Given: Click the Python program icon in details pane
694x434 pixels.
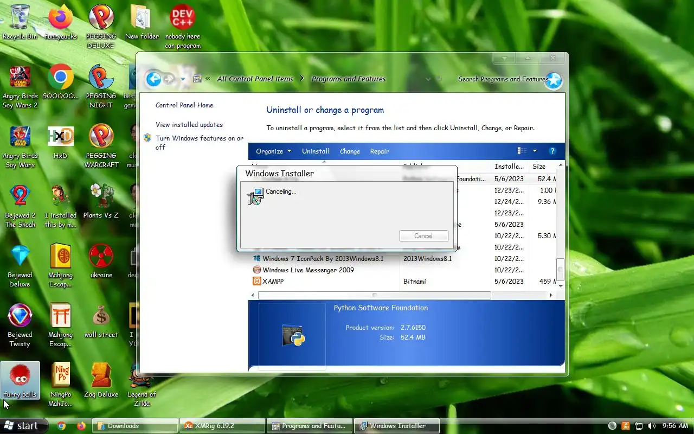Looking at the screenshot, I should pos(293,335).
